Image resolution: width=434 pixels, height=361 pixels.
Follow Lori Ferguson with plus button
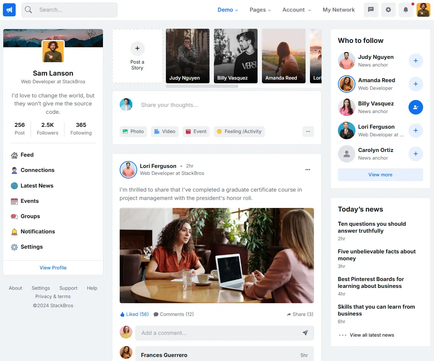pyautogui.click(x=415, y=130)
